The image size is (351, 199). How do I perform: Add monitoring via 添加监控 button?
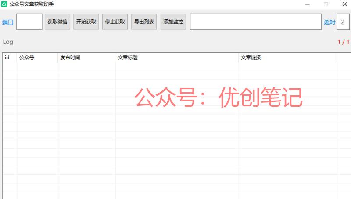pos(173,22)
